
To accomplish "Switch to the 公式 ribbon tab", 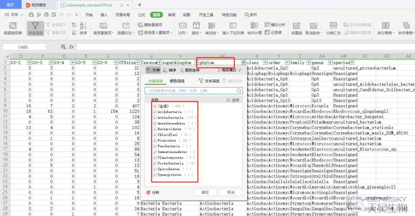I will click(141, 15).
